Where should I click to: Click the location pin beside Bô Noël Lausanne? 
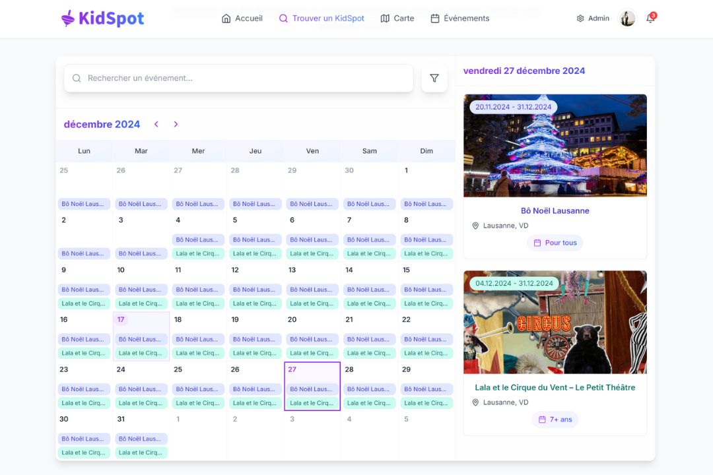[475, 226]
